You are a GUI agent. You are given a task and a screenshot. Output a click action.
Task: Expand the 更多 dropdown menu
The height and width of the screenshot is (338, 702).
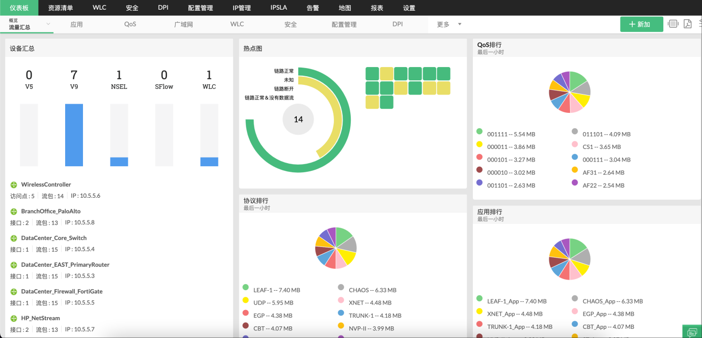tap(449, 24)
